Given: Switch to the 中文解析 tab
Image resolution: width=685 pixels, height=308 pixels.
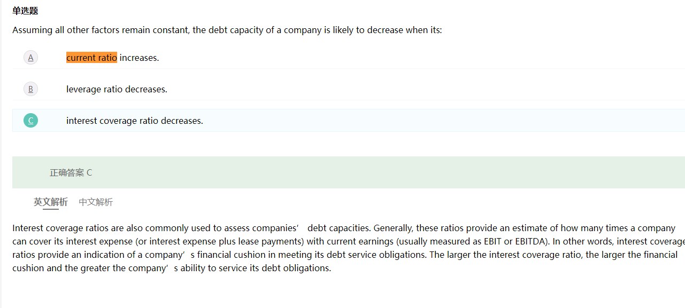Looking at the screenshot, I should tap(96, 202).
